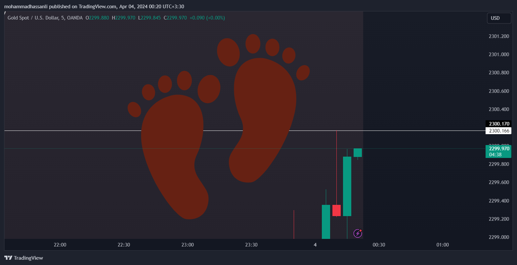Click the 2299.600 price scale label
This screenshot has width=517, height=265.
click(x=499, y=182)
